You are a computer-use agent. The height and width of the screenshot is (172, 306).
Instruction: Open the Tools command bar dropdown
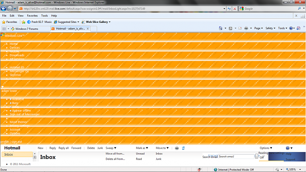[x=282, y=28]
